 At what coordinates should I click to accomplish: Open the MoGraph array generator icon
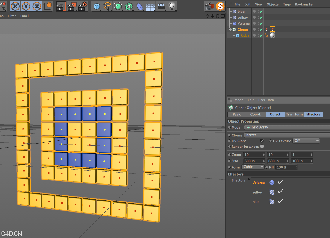coord(129,6)
